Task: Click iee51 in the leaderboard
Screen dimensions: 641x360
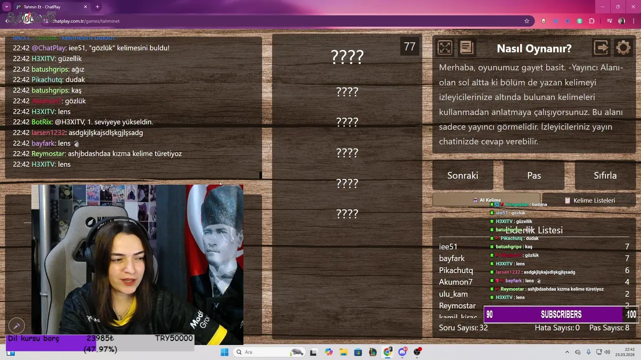Action: pyautogui.click(x=448, y=246)
